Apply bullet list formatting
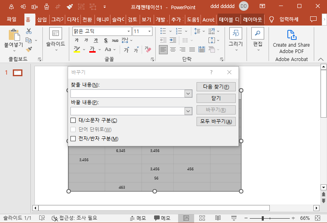Image resolution: width=327 pixels, height=223 pixels. coord(163,31)
